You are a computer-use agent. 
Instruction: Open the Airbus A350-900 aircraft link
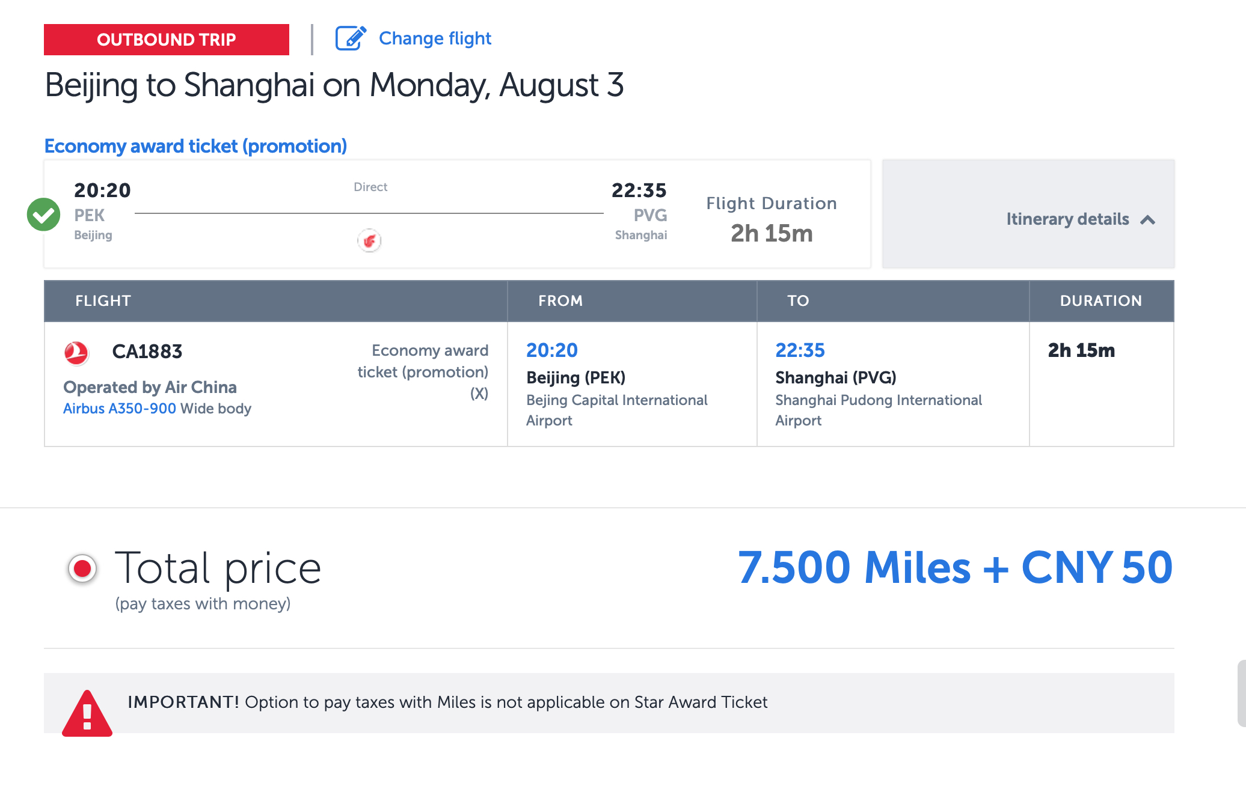[120, 409]
